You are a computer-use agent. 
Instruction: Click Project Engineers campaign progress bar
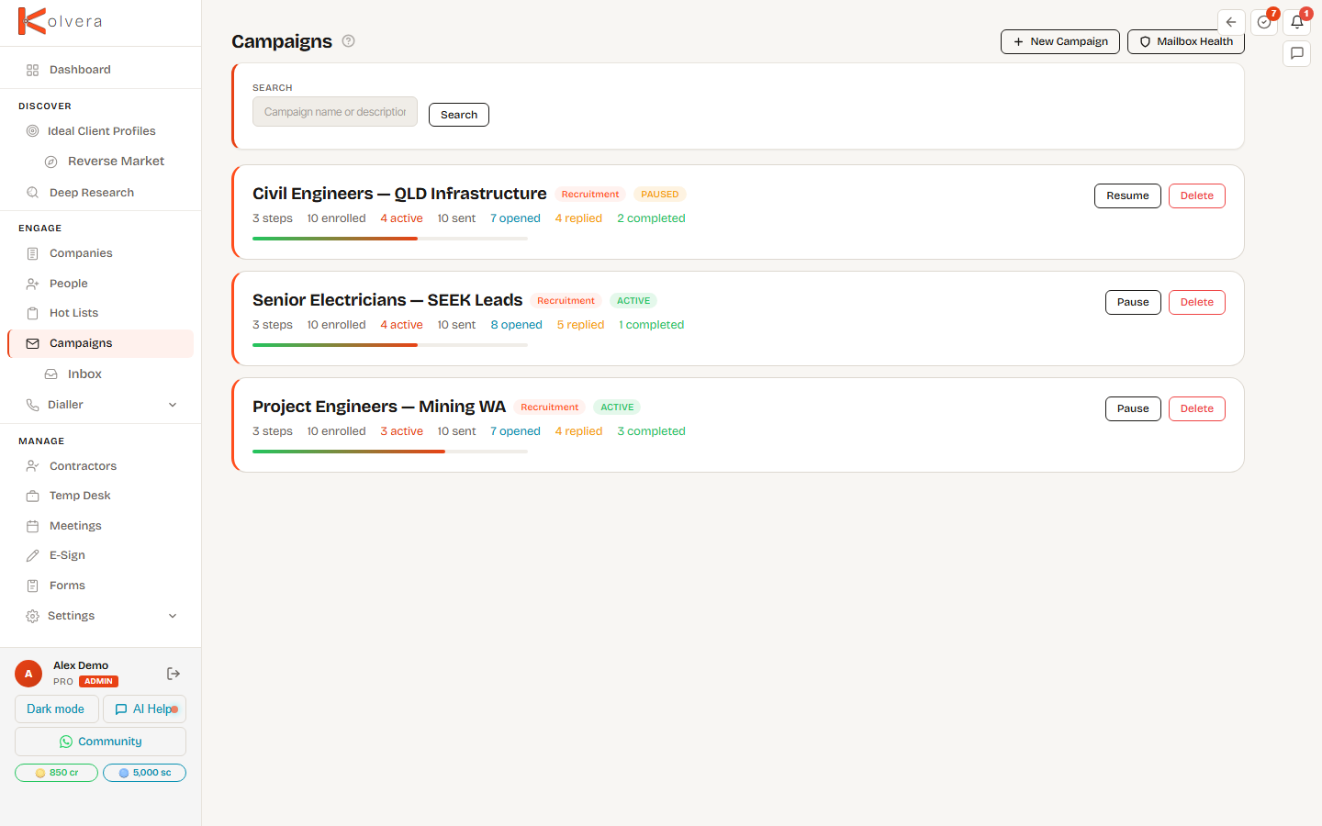390,452
